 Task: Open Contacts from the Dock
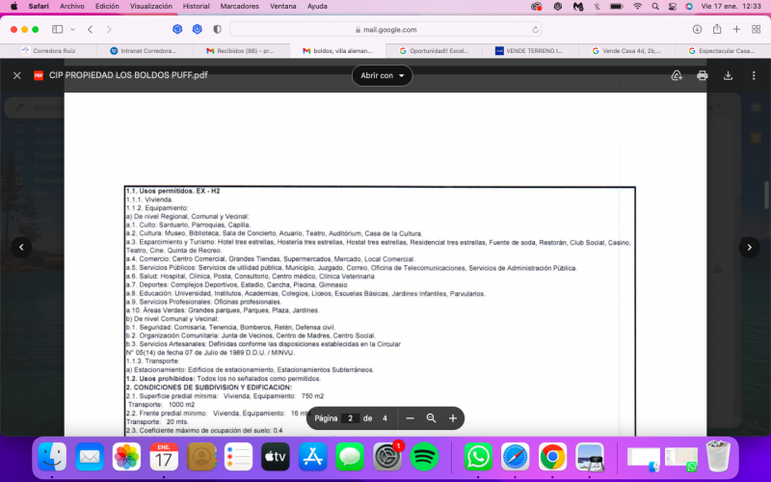[201, 457]
